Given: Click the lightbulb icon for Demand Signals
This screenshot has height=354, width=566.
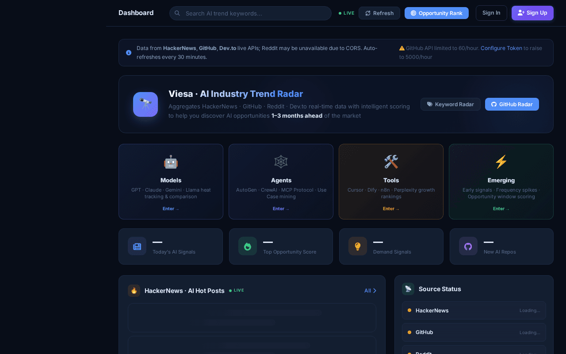Looking at the screenshot, I should [358, 246].
